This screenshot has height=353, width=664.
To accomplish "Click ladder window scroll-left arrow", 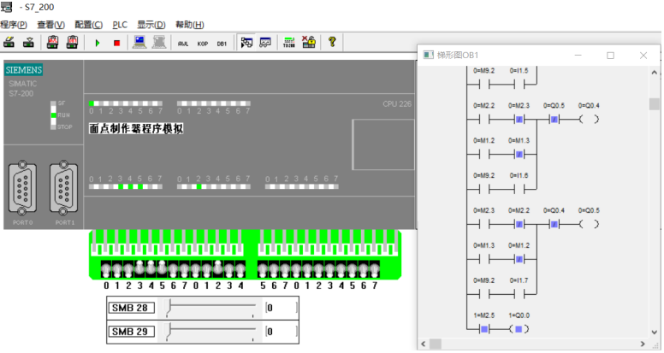I will click(423, 344).
